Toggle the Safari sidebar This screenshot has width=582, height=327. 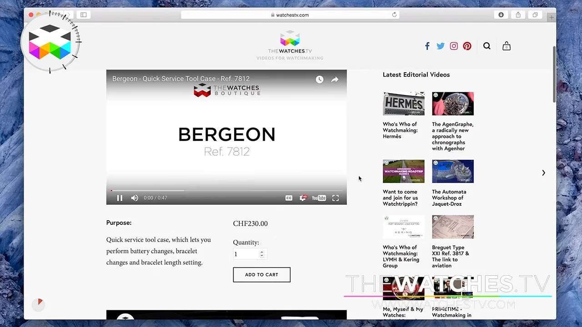(84, 15)
